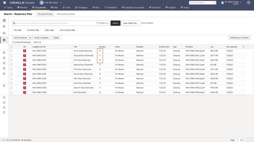Open the PDF icon for MAJ-DWG-E005
The image size is (254, 142).
(x=25, y=74)
